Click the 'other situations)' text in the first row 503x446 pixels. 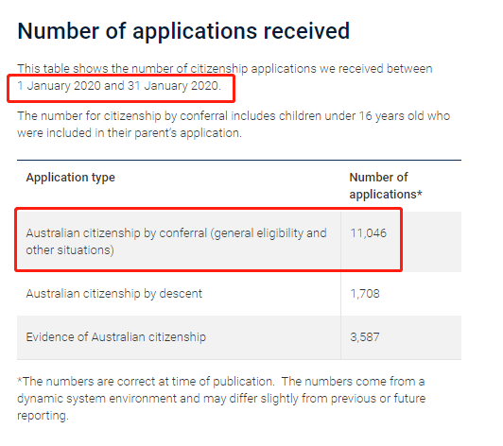70,250
